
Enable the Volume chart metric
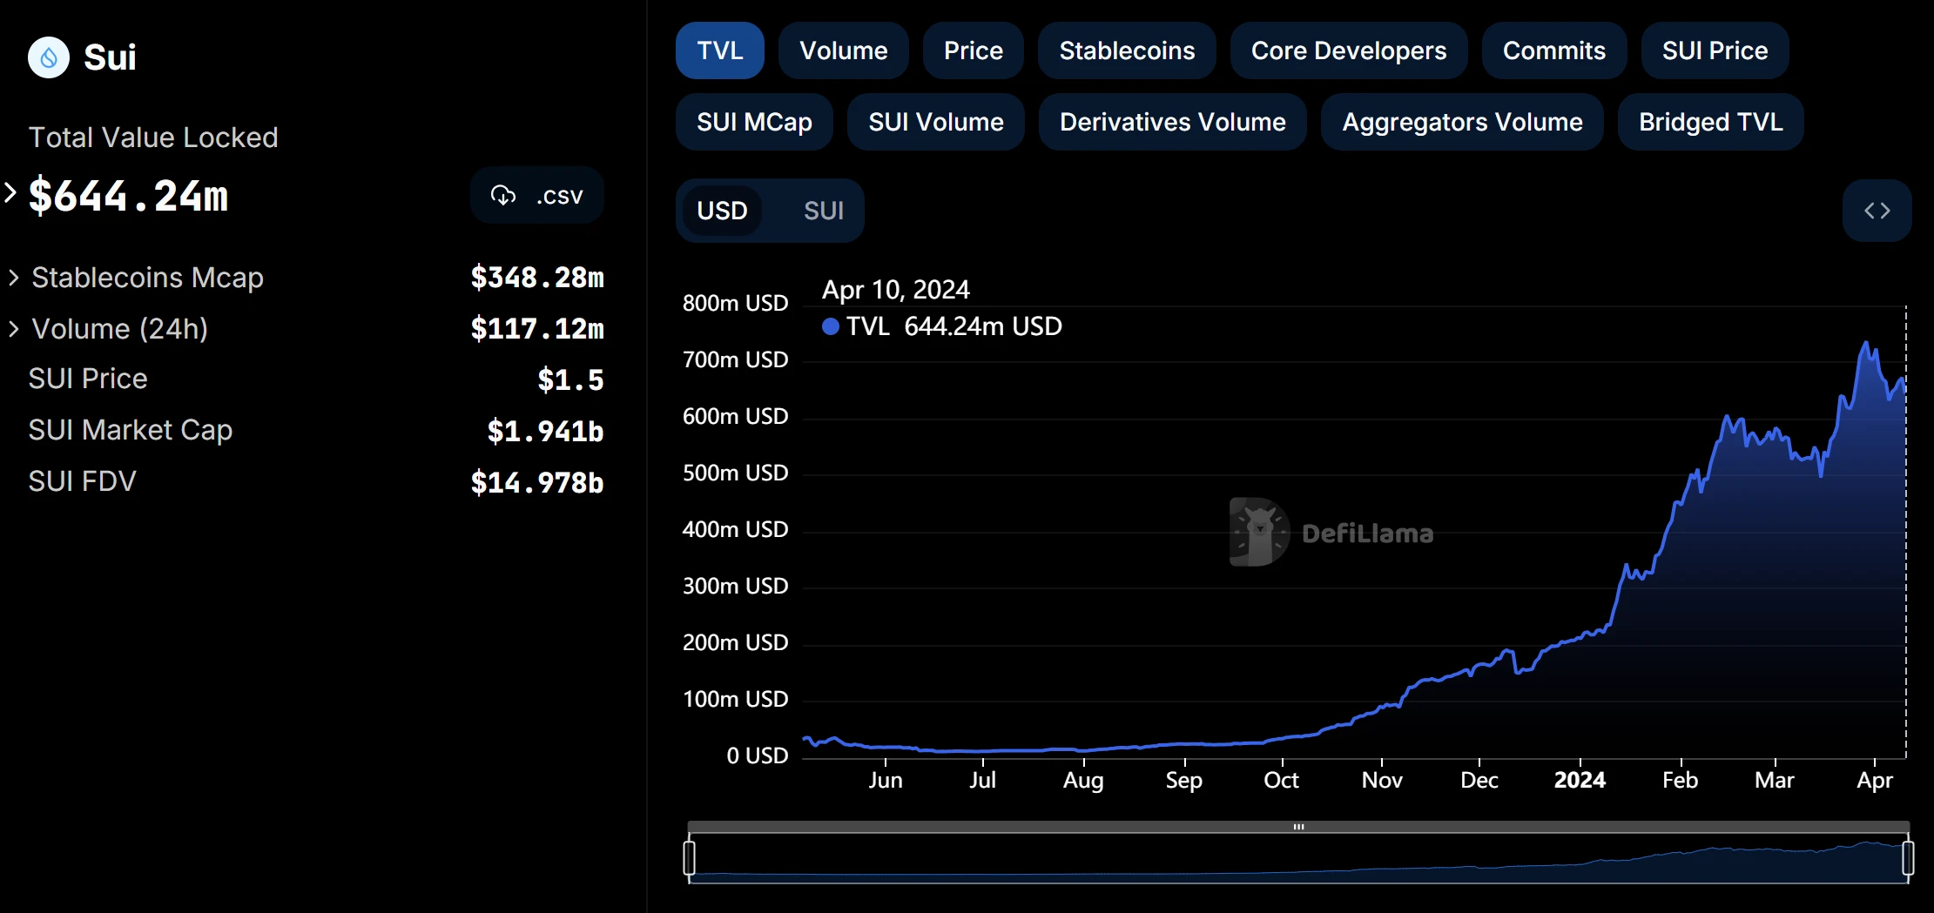tap(843, 50)
